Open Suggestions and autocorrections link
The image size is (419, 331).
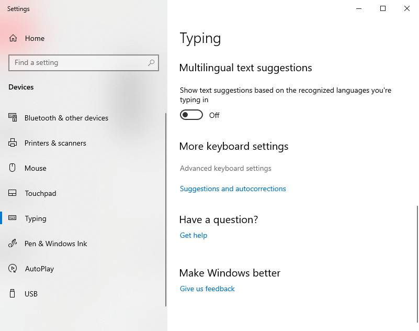pos(233,189)
